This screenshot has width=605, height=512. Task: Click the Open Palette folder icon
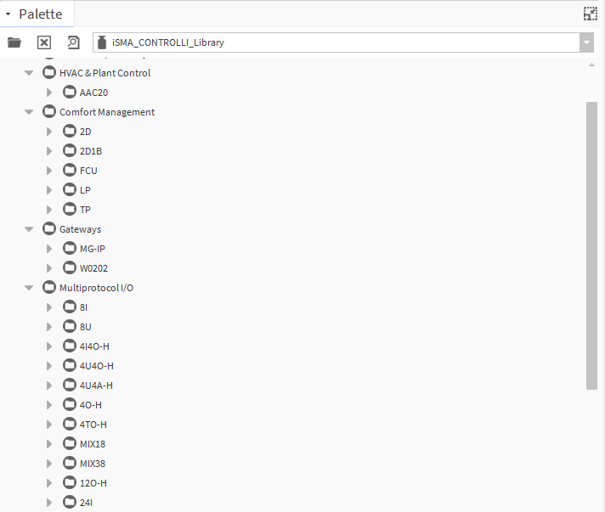point(14,42)
